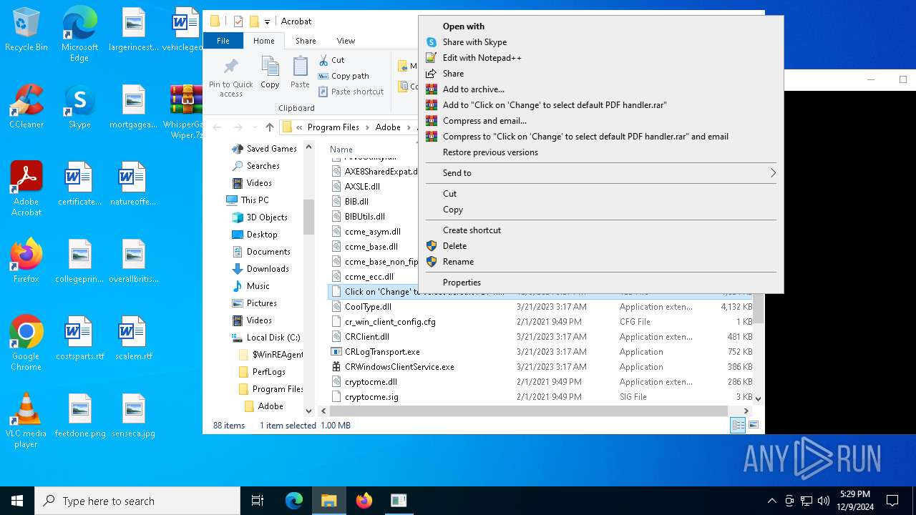Click Paste shortcut in ribbon

click(x=351, y=92)
